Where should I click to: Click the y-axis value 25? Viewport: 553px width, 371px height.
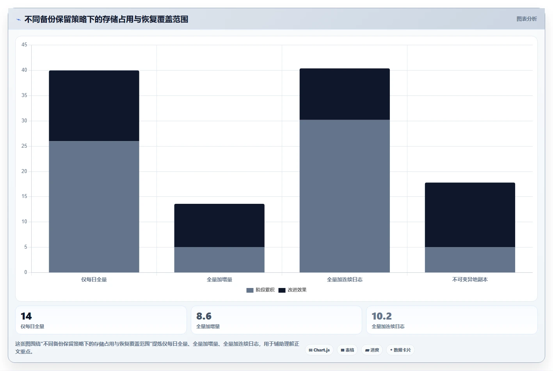pos(24,146)
